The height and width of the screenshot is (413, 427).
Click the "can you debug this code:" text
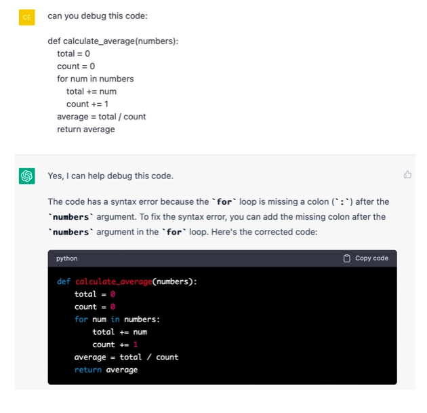tap(97, 16)
